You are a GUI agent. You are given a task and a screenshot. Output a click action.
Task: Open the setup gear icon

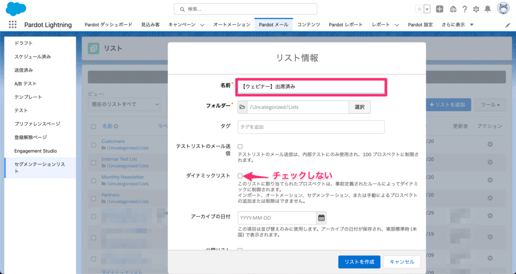tap(476, 9)
